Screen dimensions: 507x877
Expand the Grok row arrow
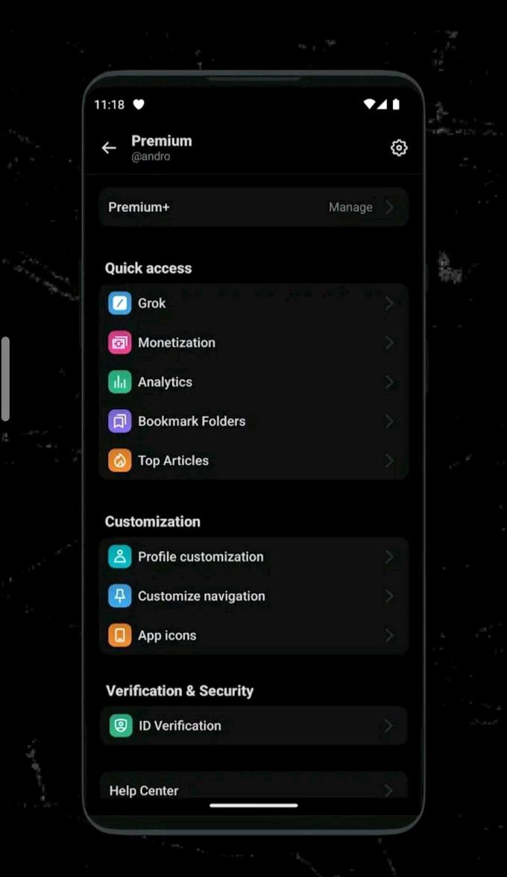coord(389,303)
